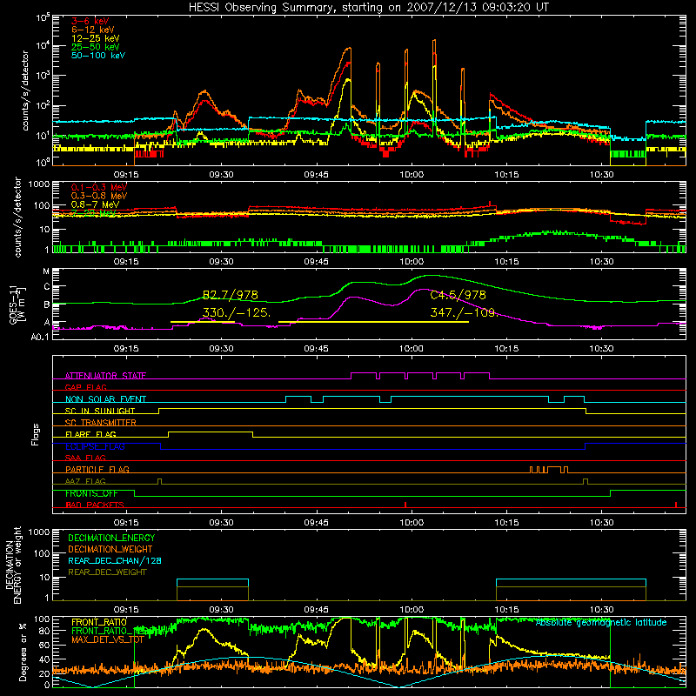Image resolution: width=696 pixels, height=696 pixels.
Task: Click the NON_SOLAR_EVENT flag label
Action: 105,399
